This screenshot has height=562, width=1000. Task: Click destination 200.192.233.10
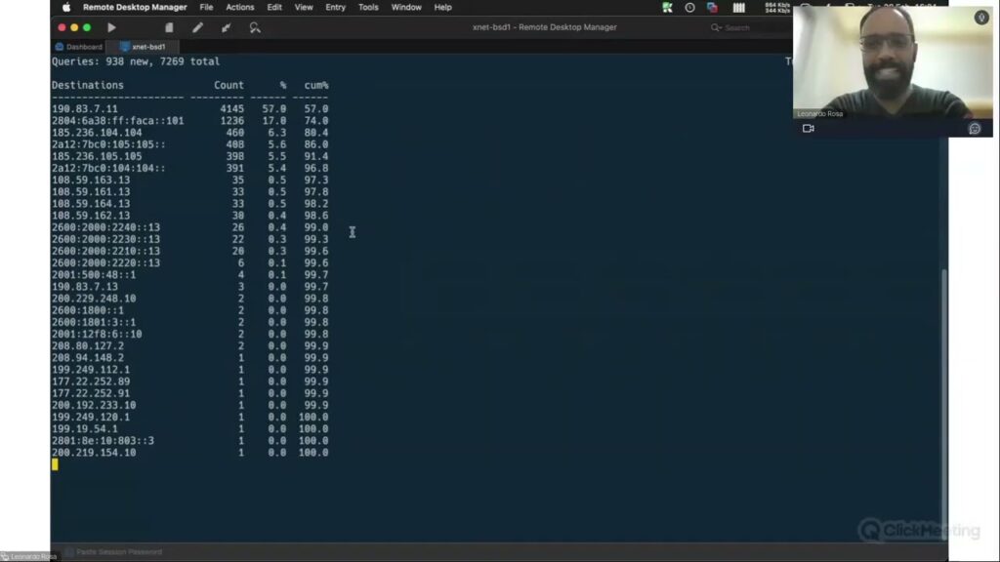click(94, 405)
